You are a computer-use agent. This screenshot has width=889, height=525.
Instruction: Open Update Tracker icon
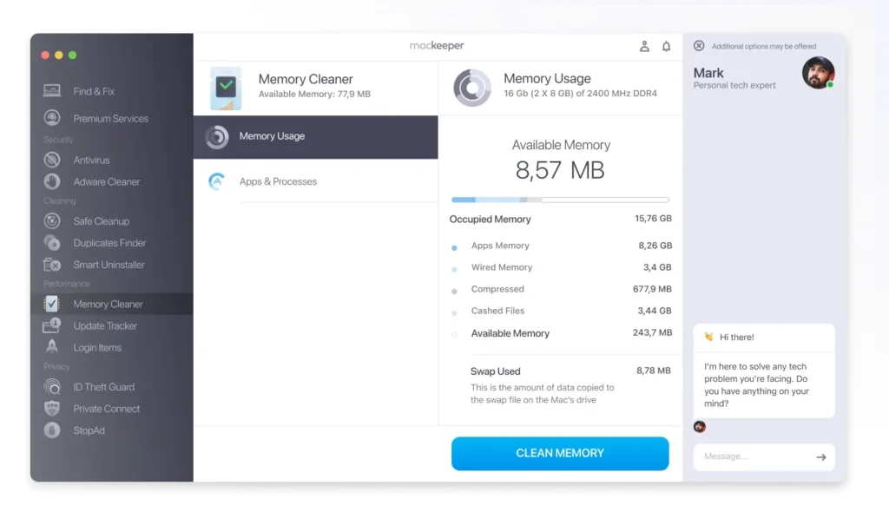click(51, 325)
